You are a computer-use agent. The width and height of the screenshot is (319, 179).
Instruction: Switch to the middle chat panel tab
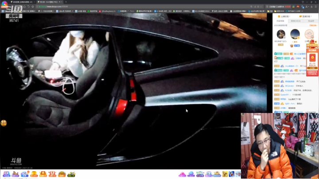tap(296, 21)
